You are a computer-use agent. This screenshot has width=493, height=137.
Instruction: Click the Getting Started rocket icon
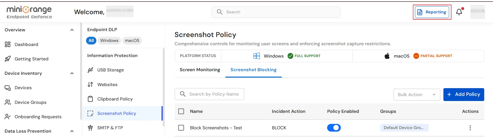pos(8,59)
